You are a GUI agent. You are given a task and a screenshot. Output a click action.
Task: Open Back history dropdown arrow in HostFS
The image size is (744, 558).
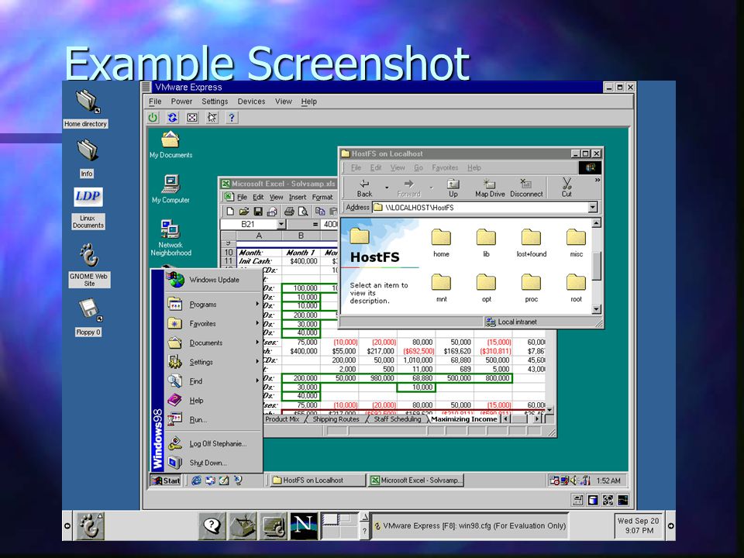(x=387, y=188)
